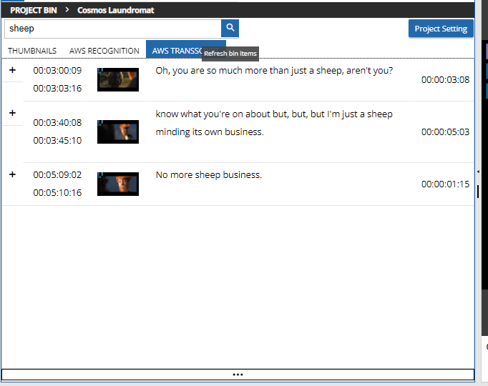The width and height of the screenshot is (488, 386).
Task: Click the small collapse arrow on right edge
Action: [478, 172]
